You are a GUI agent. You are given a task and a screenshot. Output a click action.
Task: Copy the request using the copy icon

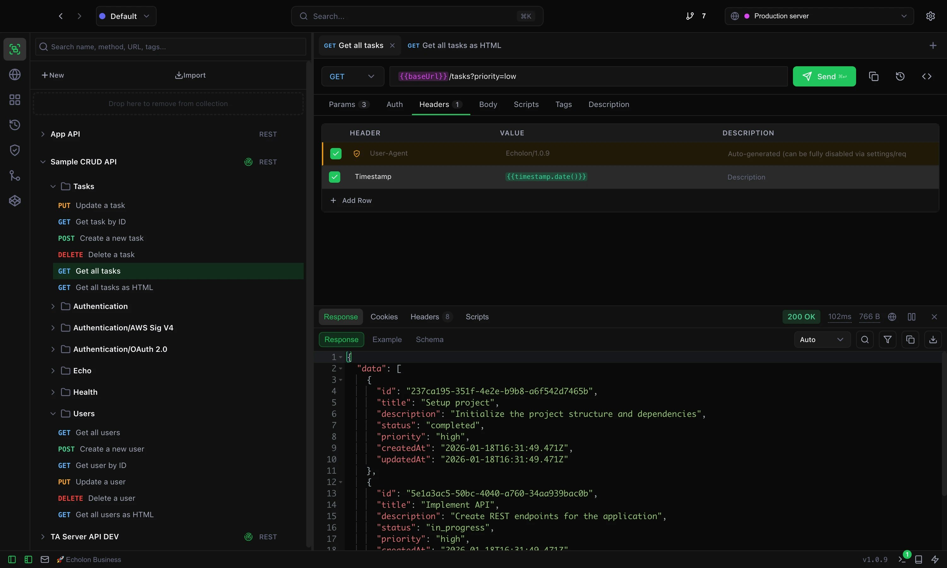point(874,76)
